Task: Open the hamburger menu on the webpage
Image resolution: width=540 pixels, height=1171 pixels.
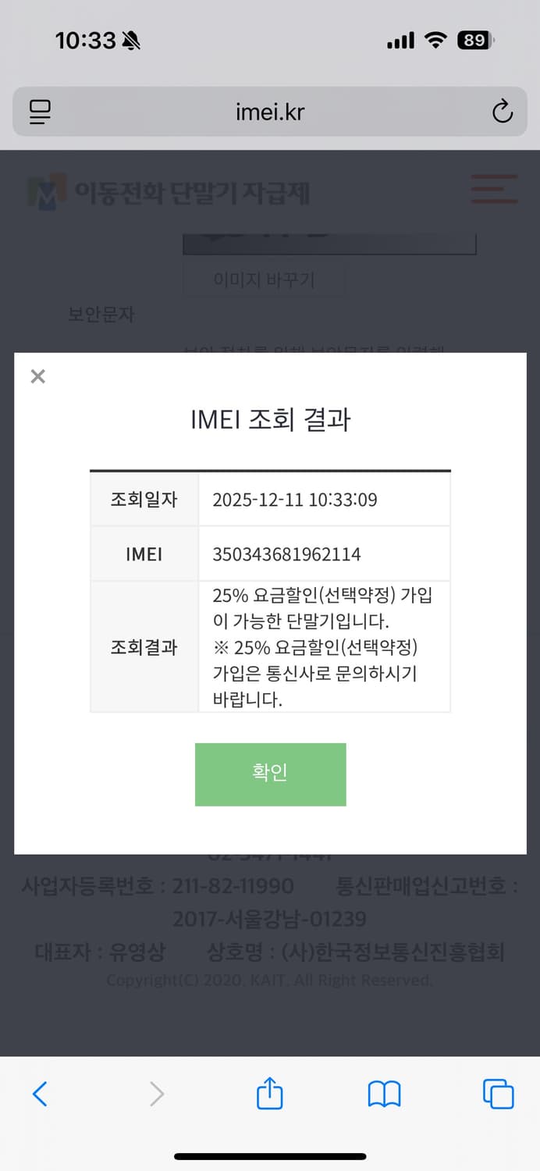Action: click(x=494, y=190)
